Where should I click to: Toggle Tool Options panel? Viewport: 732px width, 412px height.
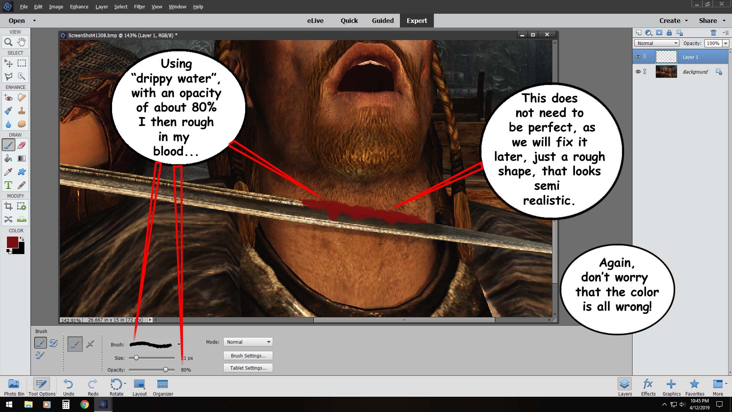pyautogui.click(x=42, y=387)
